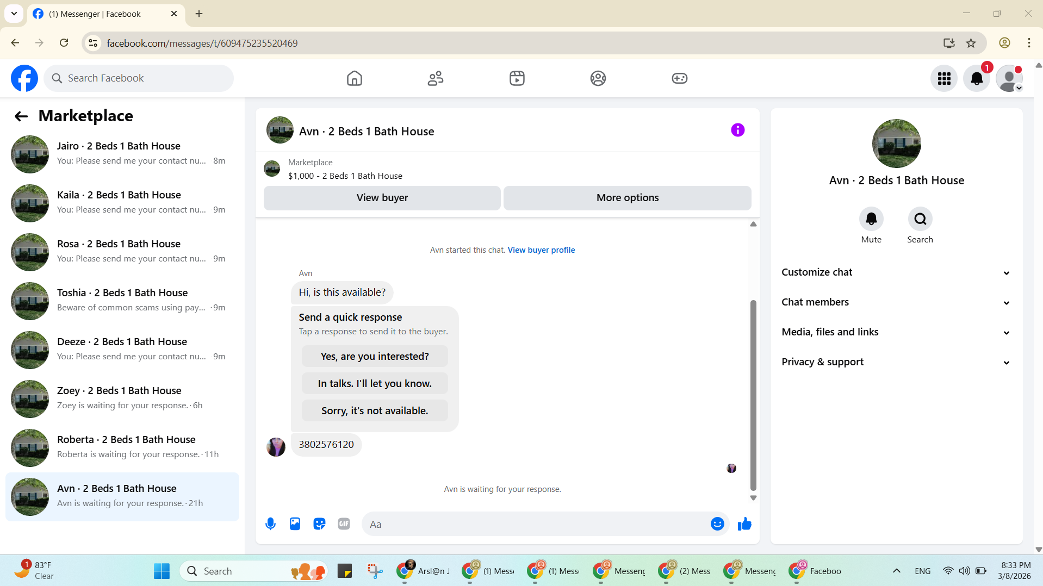Click the chat scroll up arrow

pyautogui.click(x=753, y=224)
